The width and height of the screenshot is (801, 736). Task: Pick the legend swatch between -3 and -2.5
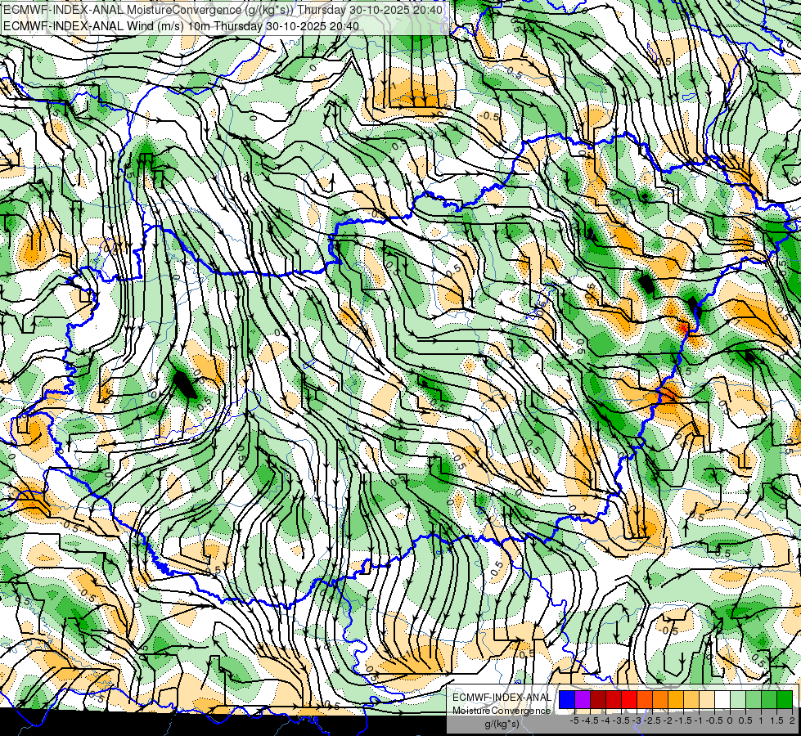(645, 700)
